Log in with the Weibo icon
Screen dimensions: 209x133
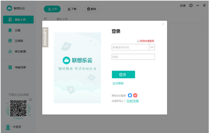[x=135, y=95]
